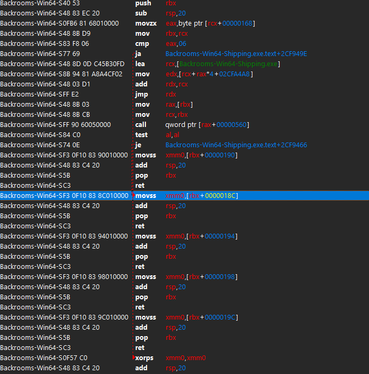Select the 'sub rsp,20' instruction
This screenshot has height=374, width=369.
[x=184, y=13]
